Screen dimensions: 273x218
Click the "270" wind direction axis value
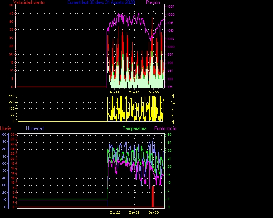click(11, 102)
